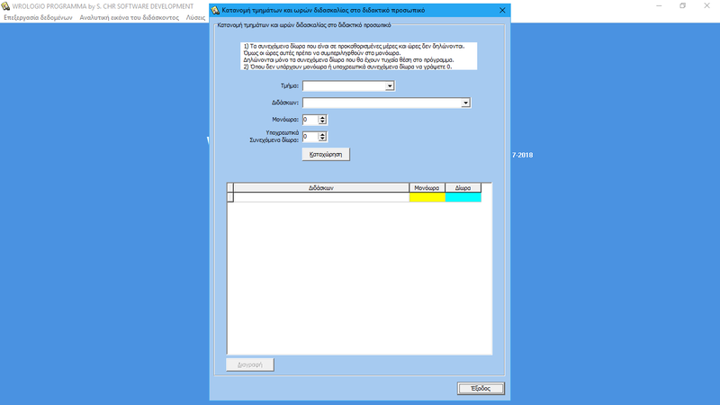The width and height of the screenshot is (720, 405).
Task: Decrease the Συνεχόμενα δίωρα spinner value
Action: 322,139
